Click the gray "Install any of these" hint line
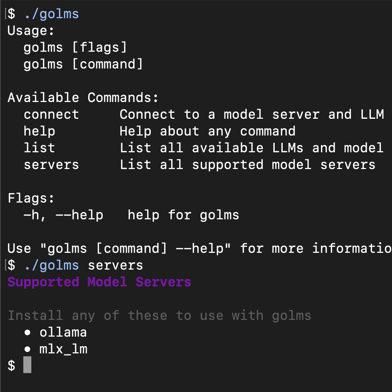The height and width of the screenshot is (392, 392). point(160,315)
